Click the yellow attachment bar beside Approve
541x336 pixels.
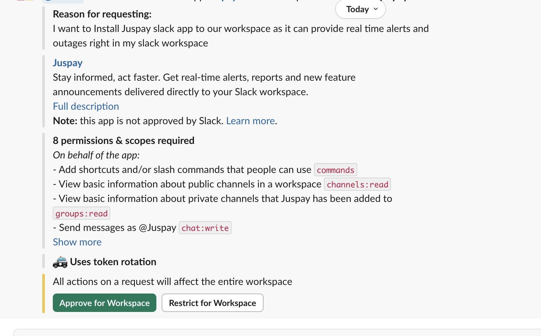click(x=44, y=293)
